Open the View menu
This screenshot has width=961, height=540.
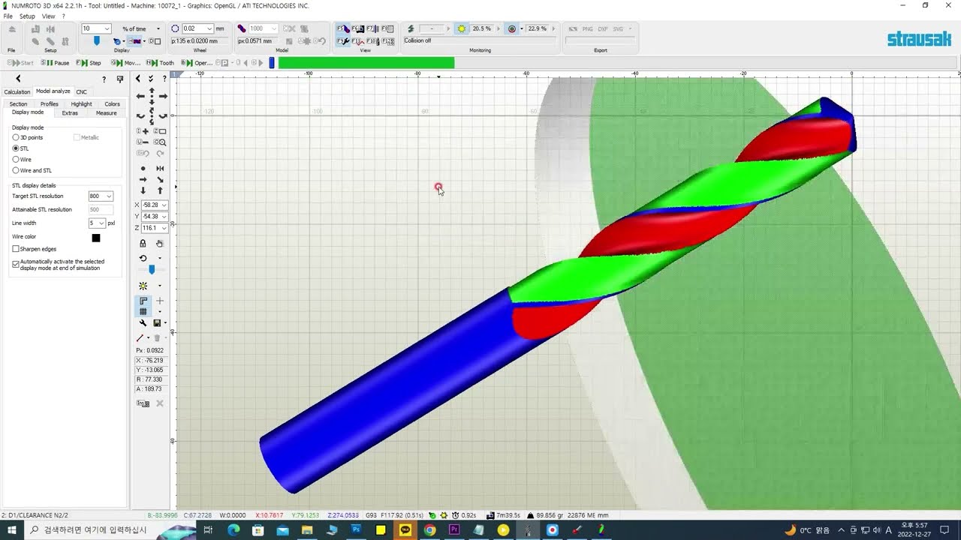(48, 16)
